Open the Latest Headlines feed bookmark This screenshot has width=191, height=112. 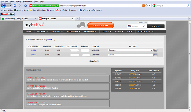38,10
